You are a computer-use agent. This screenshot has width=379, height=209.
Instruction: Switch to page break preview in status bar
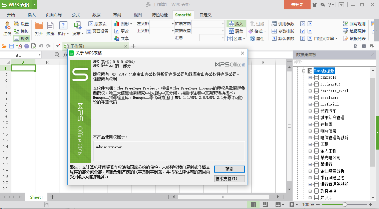click(x=265, y=205)
